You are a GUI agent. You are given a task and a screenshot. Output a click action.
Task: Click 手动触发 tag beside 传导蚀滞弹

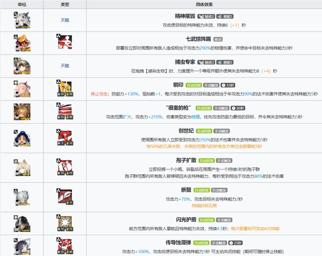coord(219,243)
